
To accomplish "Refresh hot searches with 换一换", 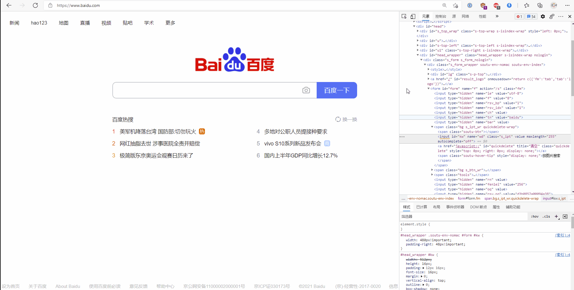I will (346, 119).
